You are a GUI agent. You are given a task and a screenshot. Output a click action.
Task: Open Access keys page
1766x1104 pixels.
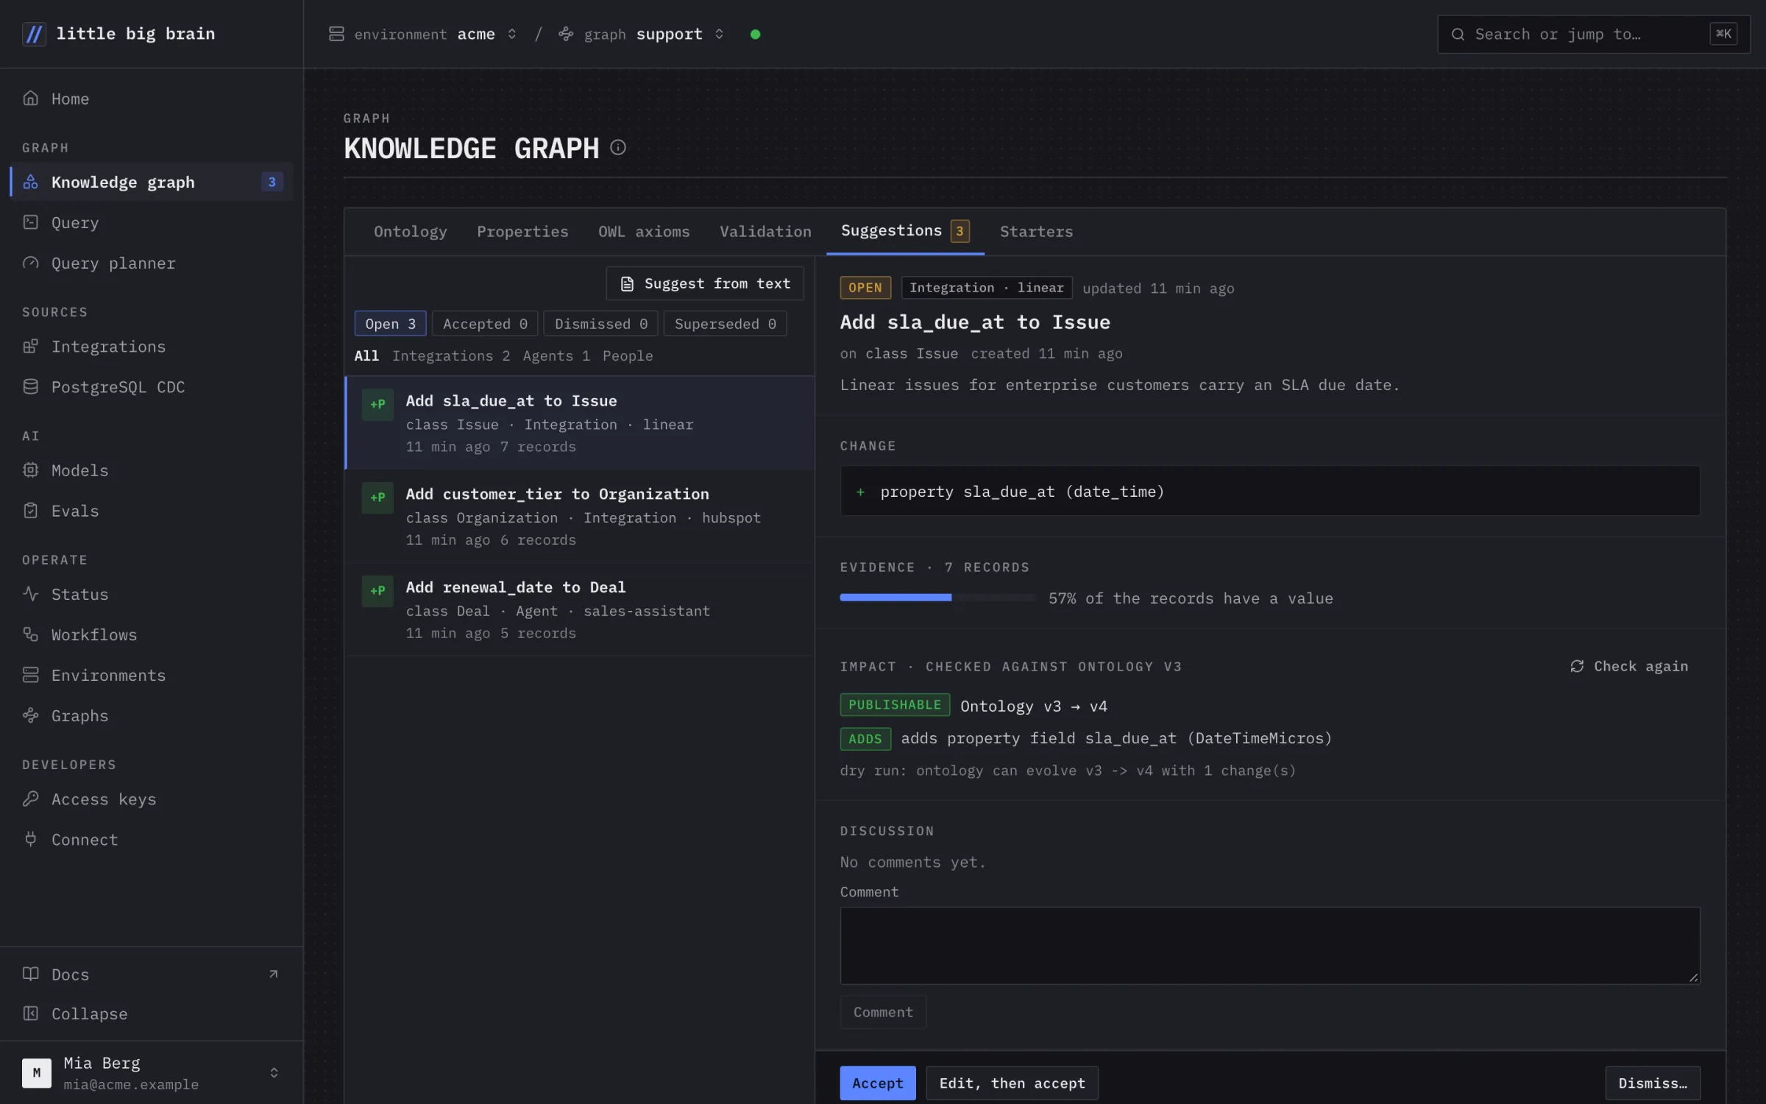(x=152, y=799)
